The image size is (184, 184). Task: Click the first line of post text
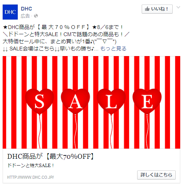pos(63,27)
